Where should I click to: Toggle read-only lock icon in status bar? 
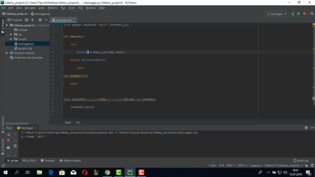(x=306, y=165)
